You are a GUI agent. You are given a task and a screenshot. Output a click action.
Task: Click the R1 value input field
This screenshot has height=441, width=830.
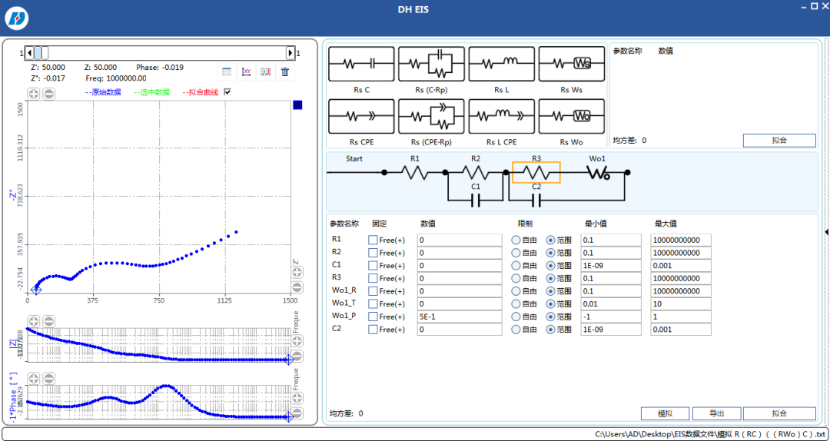tap(460, 240)
